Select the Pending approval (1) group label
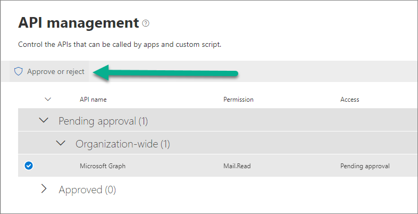 coord(103,121)
